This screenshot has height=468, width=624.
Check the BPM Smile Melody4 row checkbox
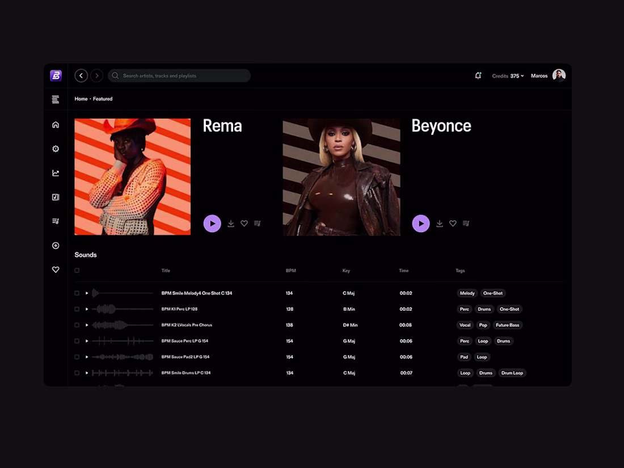pos(77,293)
